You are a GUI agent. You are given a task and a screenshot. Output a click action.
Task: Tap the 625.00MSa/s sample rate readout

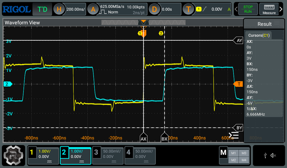coord(112,6)
